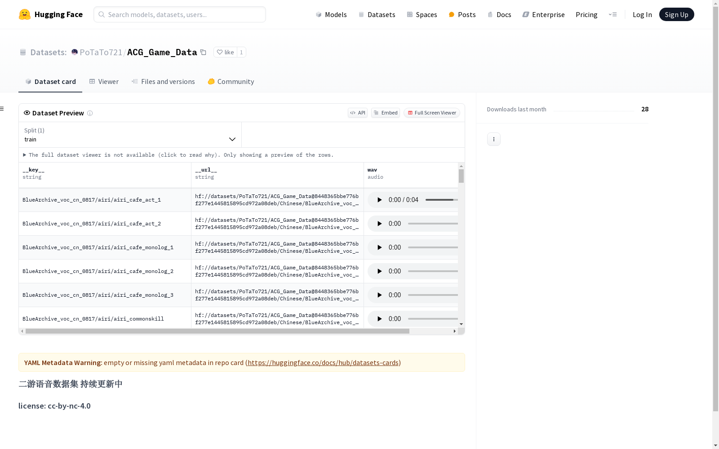Play audio for airi_cafe_act_1
Viewport: 719px width, 449px height.
coord(379,200)
